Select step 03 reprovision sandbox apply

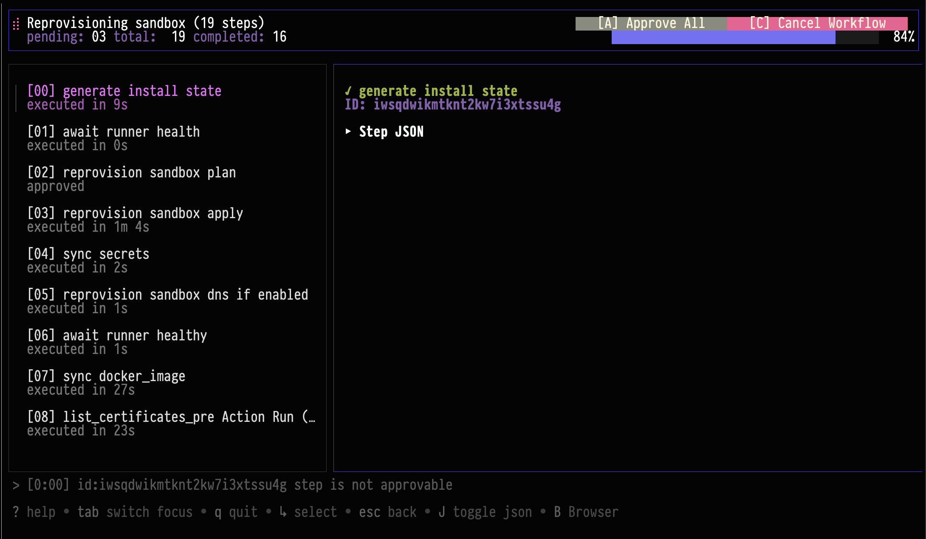pos(135,213)
